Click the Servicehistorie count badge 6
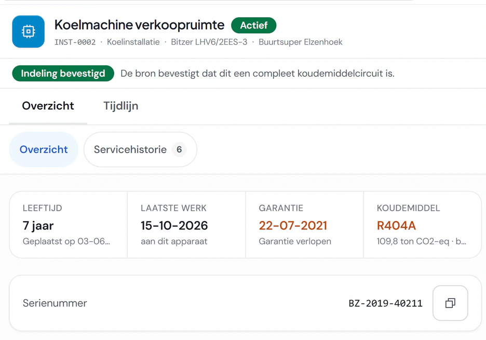The width and height of the screenshot is (486, 340). (x=179, y=149)
